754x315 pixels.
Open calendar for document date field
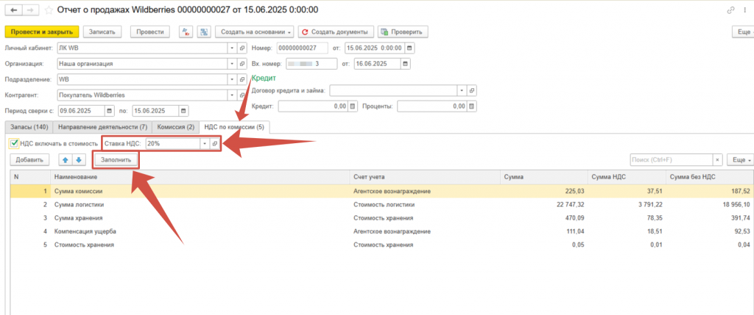click(x=409, y=48)
